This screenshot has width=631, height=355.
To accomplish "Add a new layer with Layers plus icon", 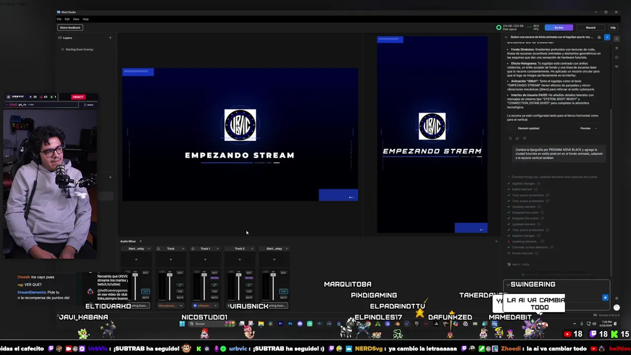I will [110, 38].
